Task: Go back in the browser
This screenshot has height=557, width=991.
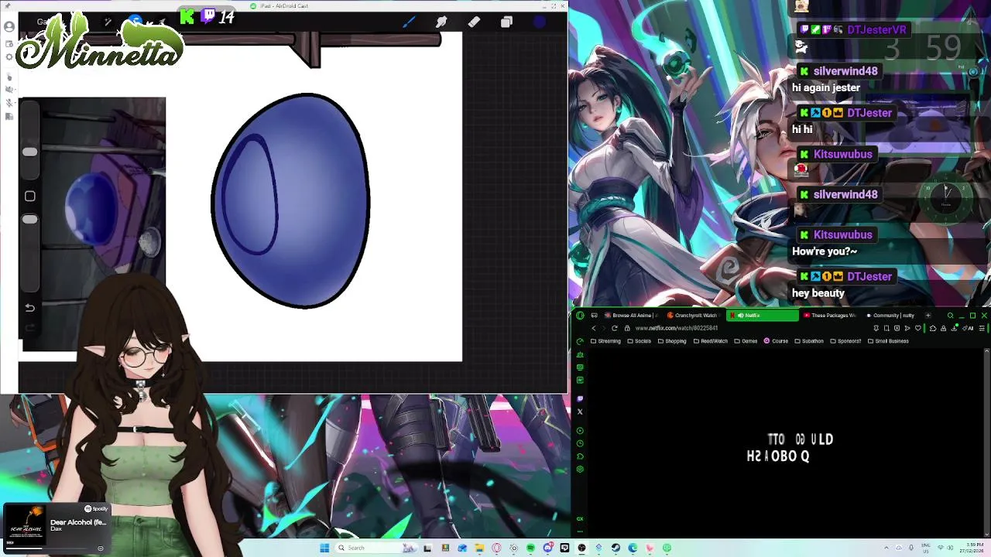Action: tap(594, 328)
